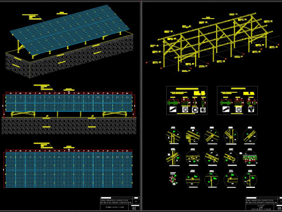This screenshot has width=282, height=212.
Task: Click the bolt photo in the four-photo detail box
Action: 173,110
